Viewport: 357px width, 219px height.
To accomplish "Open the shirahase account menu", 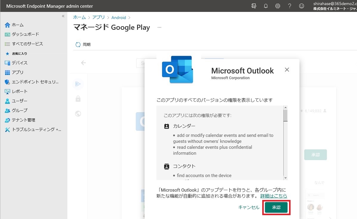I will click(x=335, y=6).
